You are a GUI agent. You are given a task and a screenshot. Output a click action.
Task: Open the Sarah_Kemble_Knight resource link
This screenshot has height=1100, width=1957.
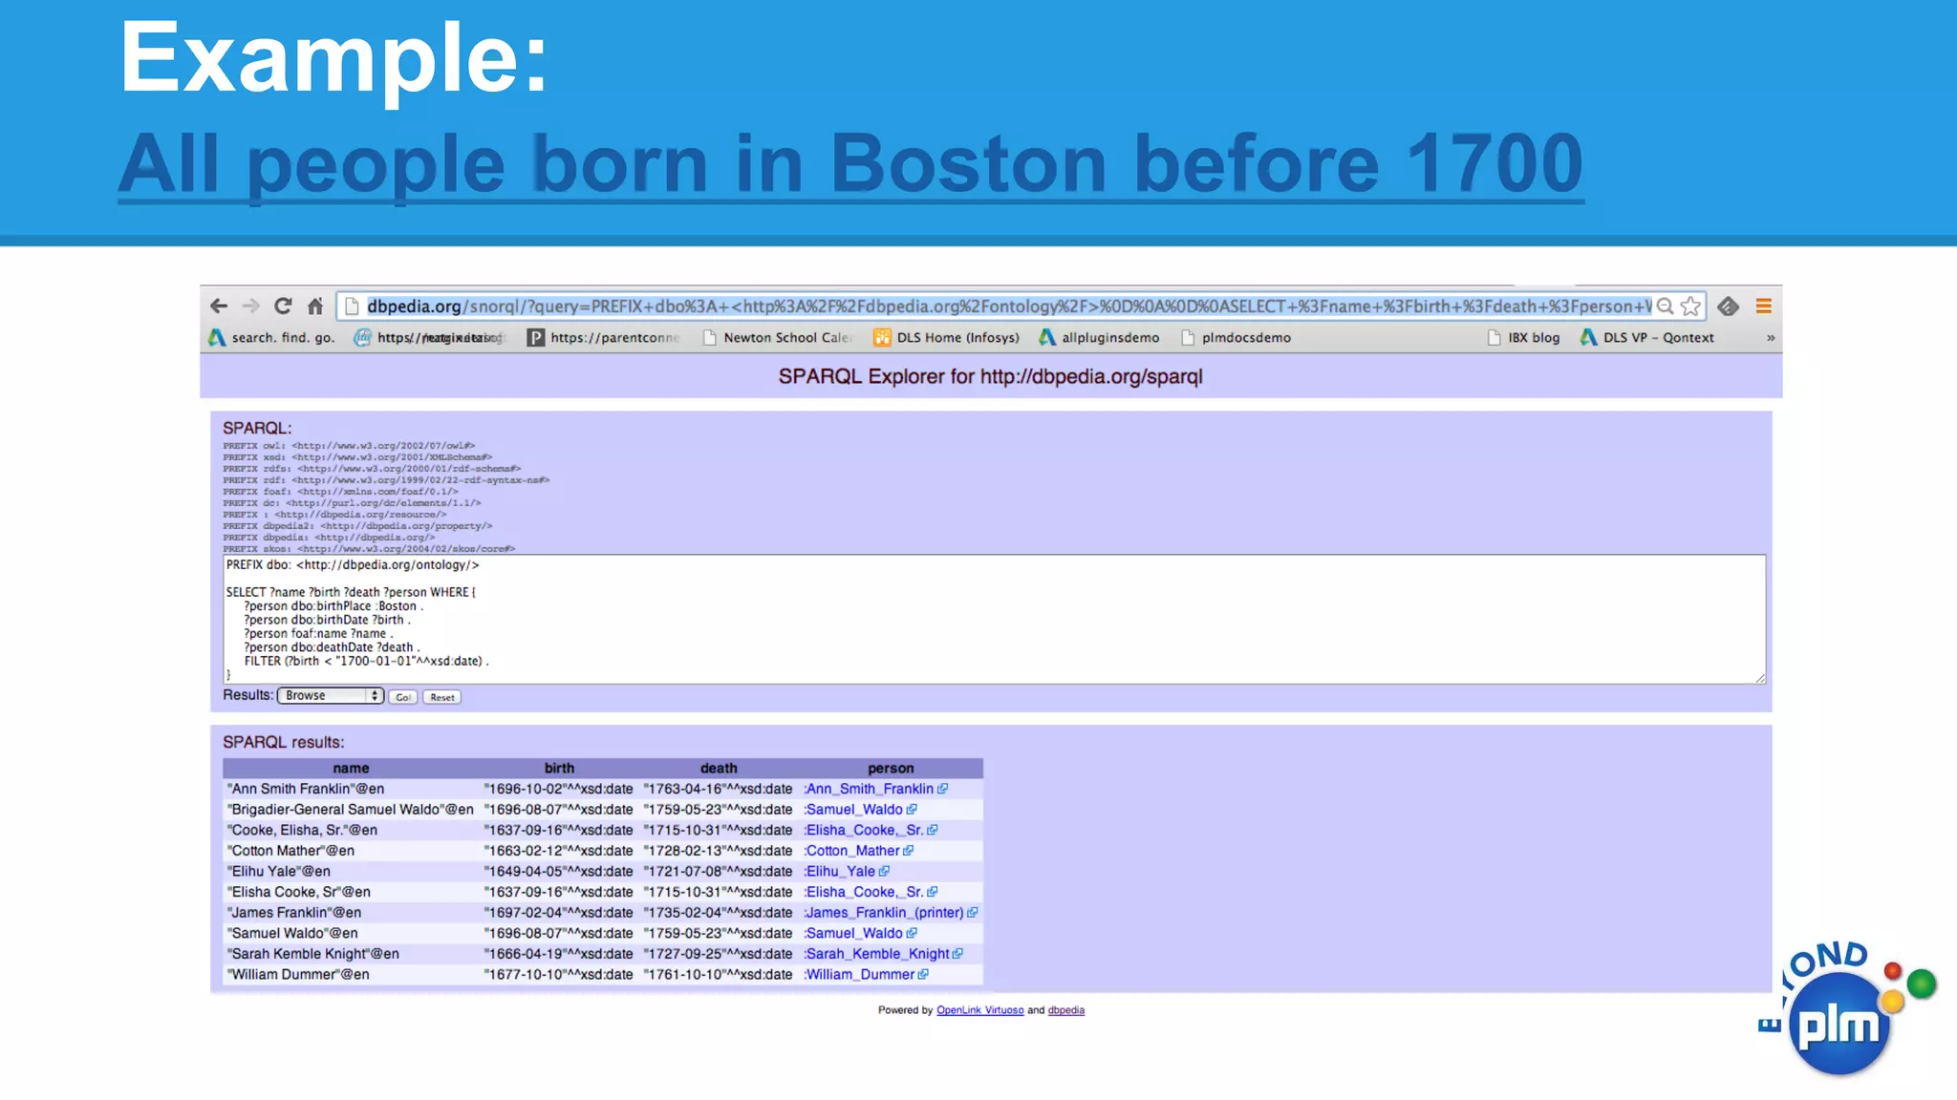pyautogui.click(x=876, y=954)
